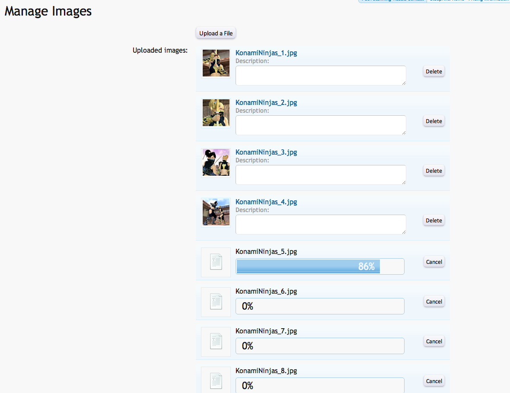Delete the KonamiNinjas_1.jpg image
Image resolution: width=510 pixels, height=393 pixels.
433,72
